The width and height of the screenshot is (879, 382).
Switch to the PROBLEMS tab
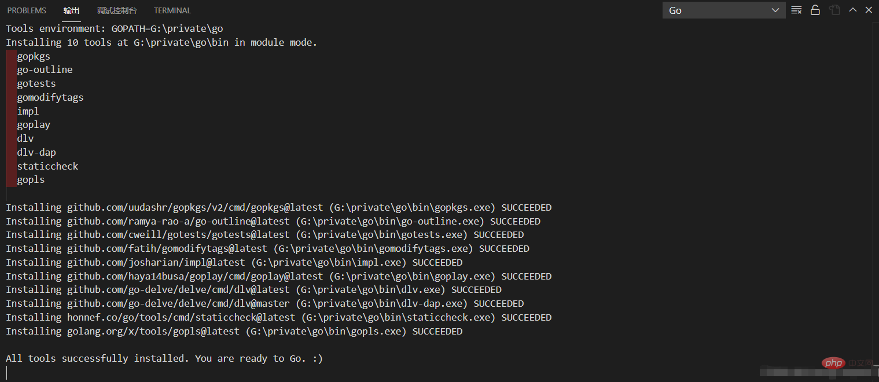(x=27, y=10)
